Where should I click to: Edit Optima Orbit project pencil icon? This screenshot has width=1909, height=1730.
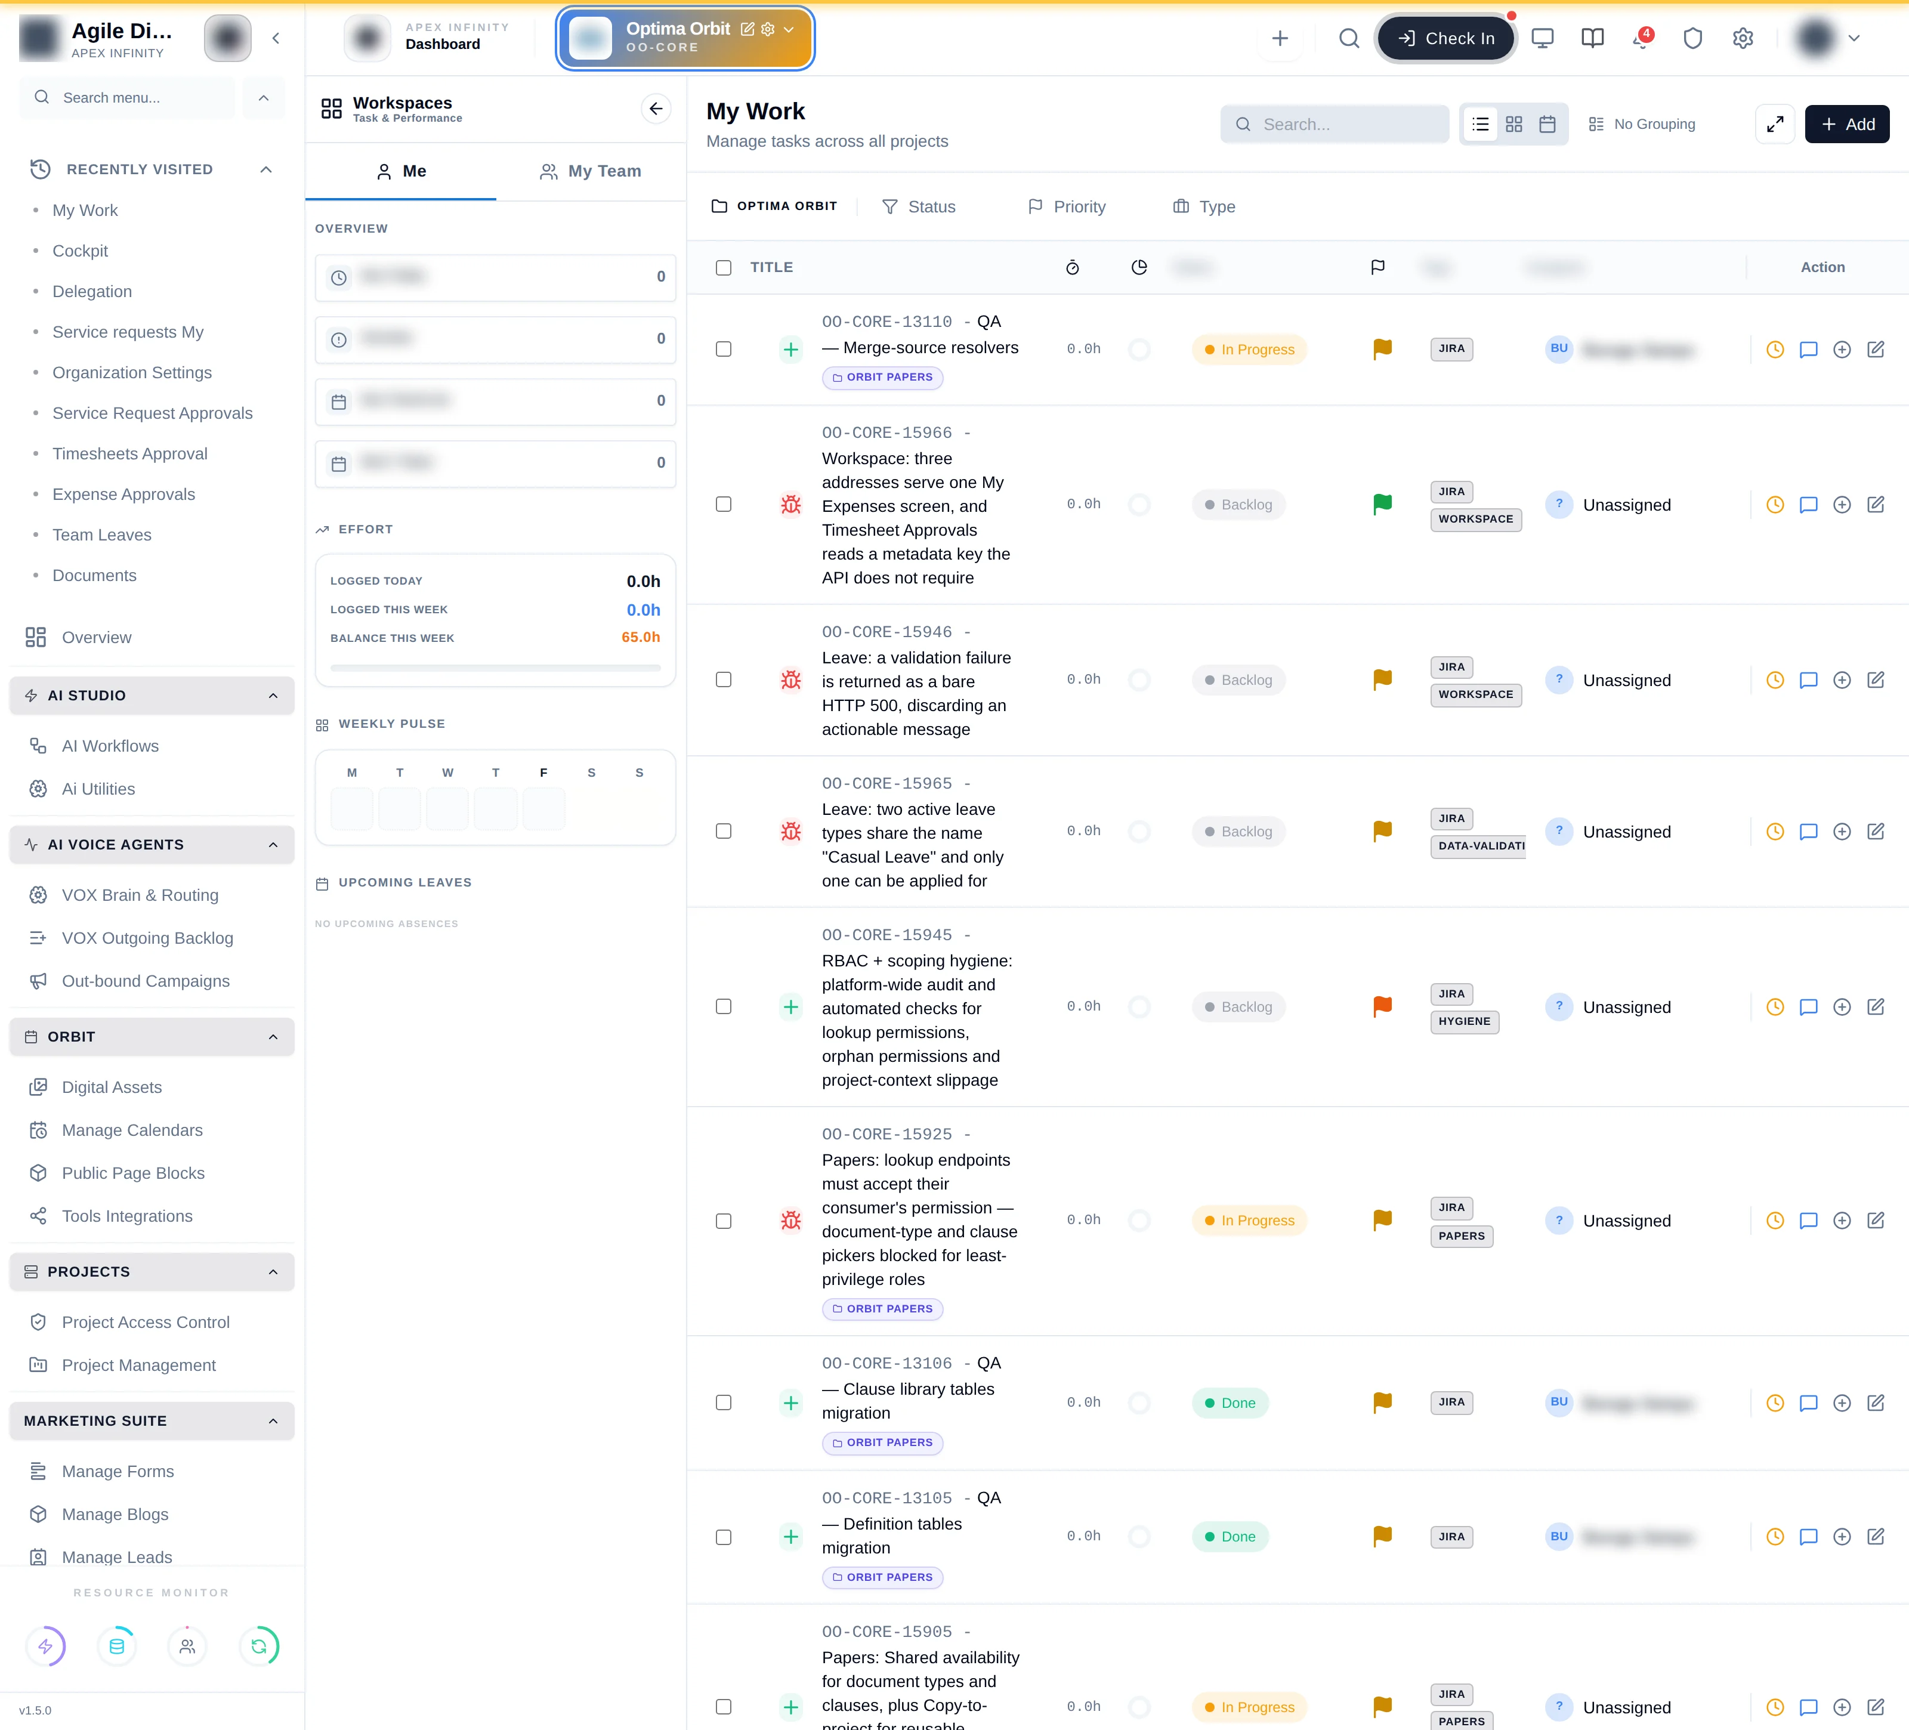[747, 29]
